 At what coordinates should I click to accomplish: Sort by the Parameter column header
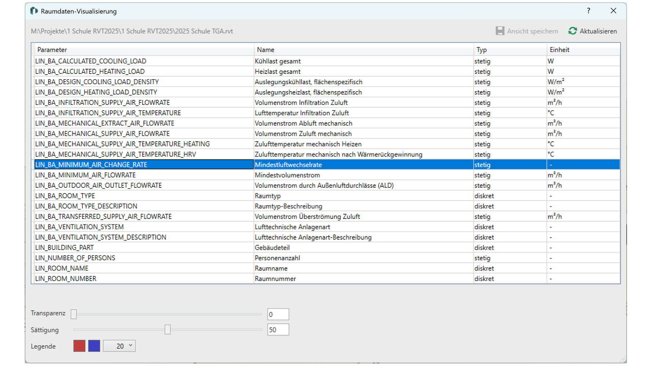(52, 50)
